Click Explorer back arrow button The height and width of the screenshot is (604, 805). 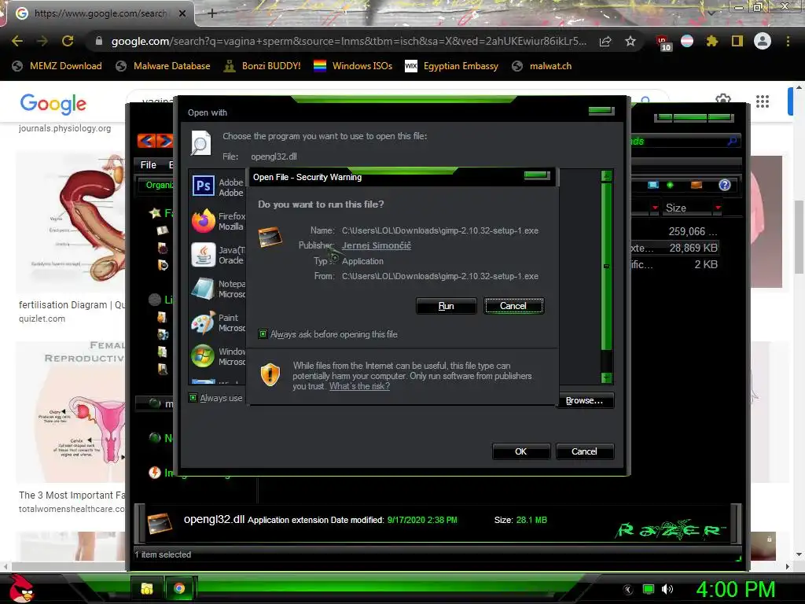tap(146, 140)
